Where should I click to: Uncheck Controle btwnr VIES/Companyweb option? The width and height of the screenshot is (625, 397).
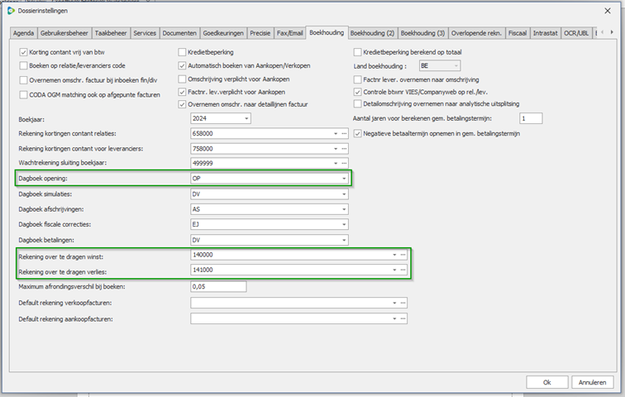click(x=357, y=92)
